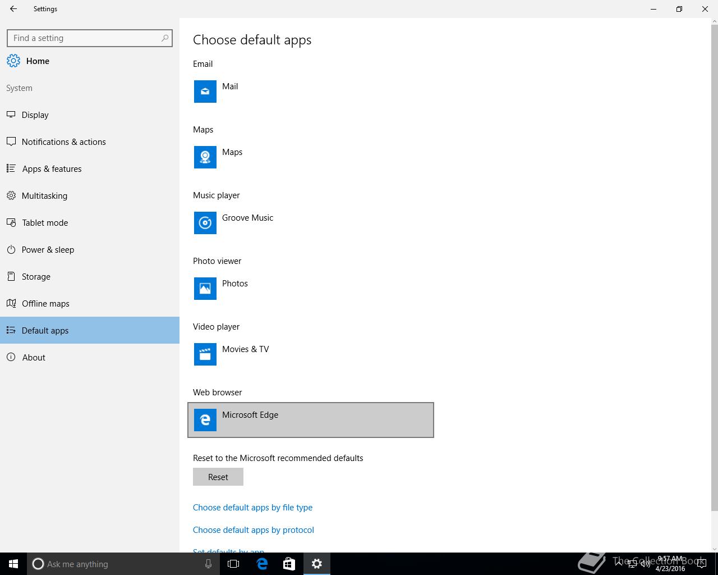Reset to Microsoft recommended defaults

[x=218, y=477]
